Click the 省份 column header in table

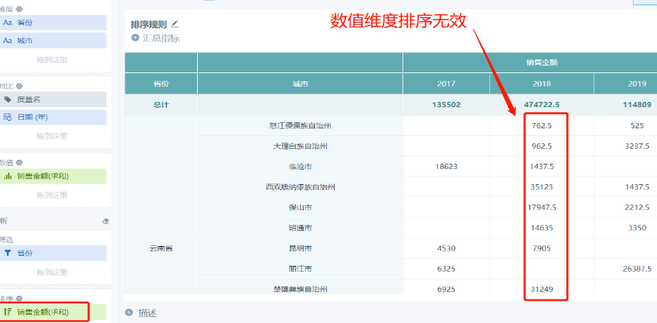[161, 84]
